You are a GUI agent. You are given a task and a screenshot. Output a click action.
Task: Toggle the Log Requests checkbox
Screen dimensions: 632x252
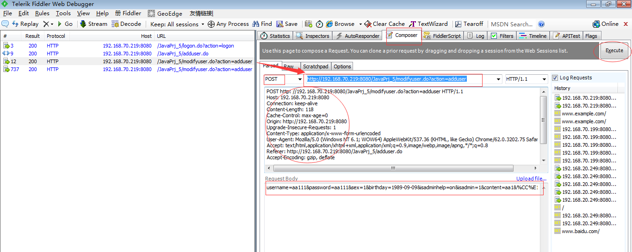(x=555, y=78)
